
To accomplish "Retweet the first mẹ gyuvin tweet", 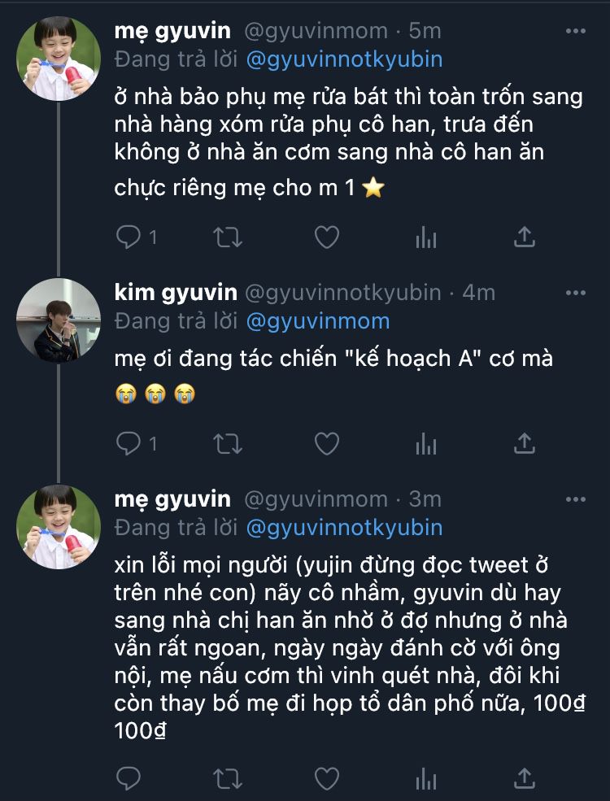I will (x=227, y=237).
